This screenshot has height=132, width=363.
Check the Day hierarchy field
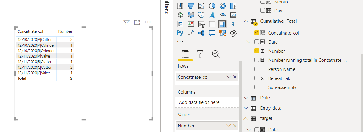pos(263,11)
